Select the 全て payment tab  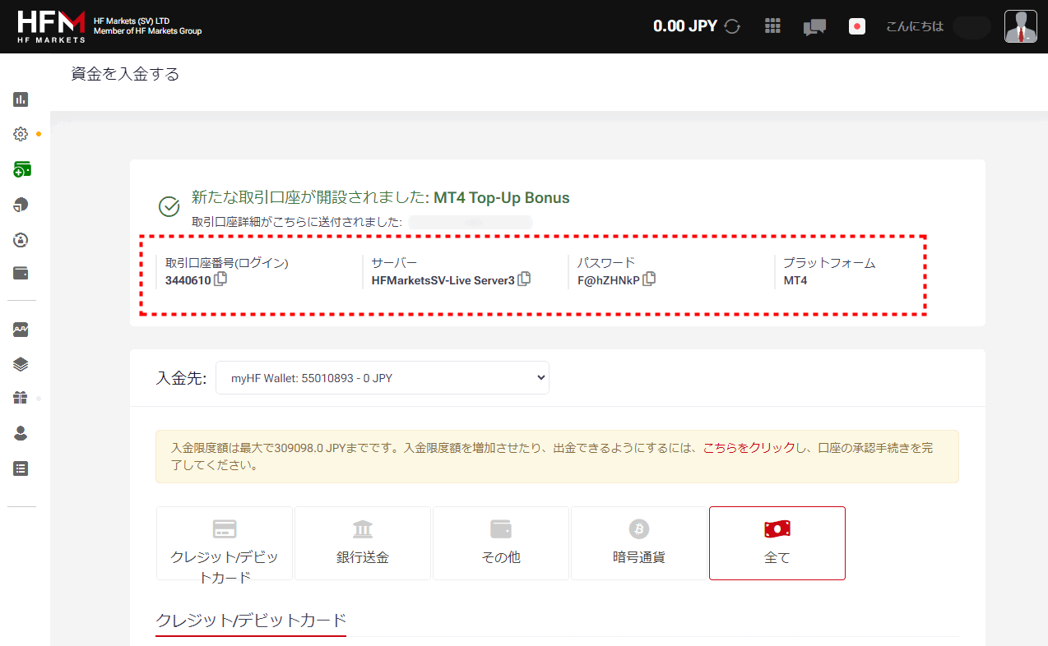(777, 543)
